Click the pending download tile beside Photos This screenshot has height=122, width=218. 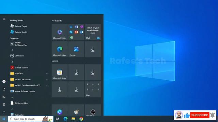(93, 49)
